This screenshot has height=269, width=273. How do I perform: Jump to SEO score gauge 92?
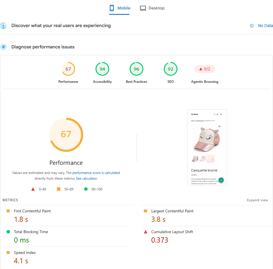click(171, 69)
